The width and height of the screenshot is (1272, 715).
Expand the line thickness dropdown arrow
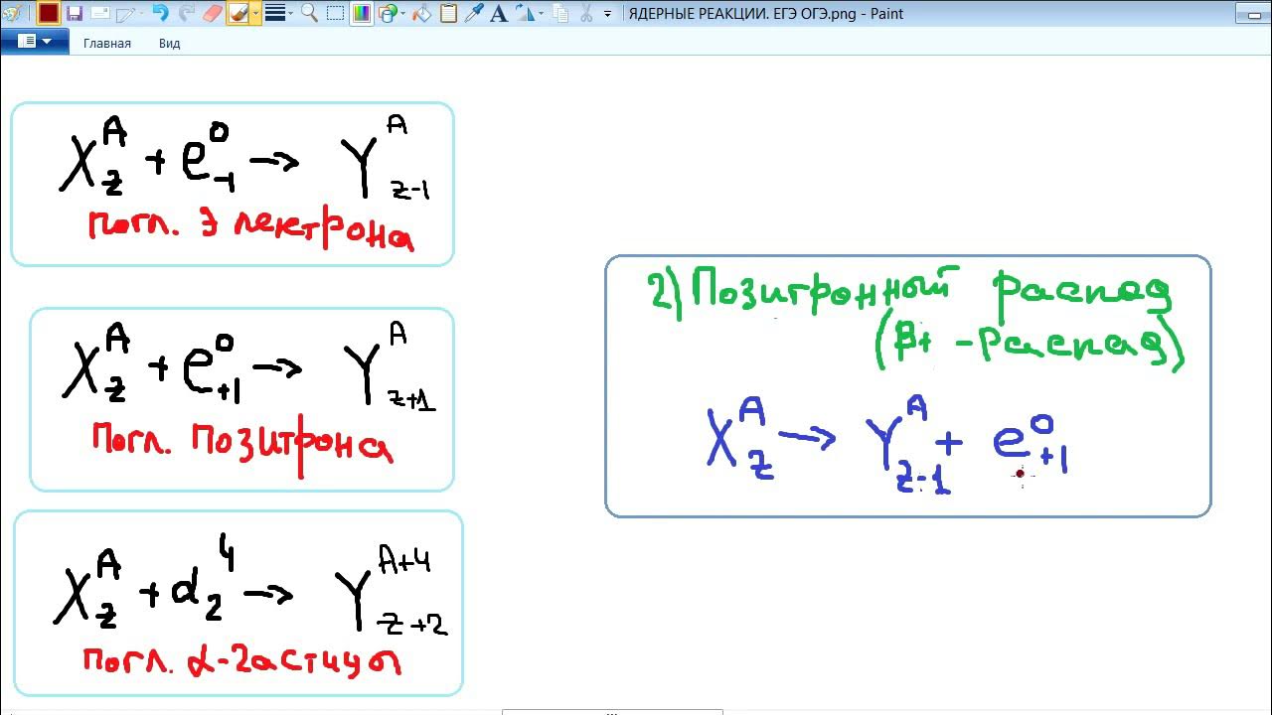[291, 14]
